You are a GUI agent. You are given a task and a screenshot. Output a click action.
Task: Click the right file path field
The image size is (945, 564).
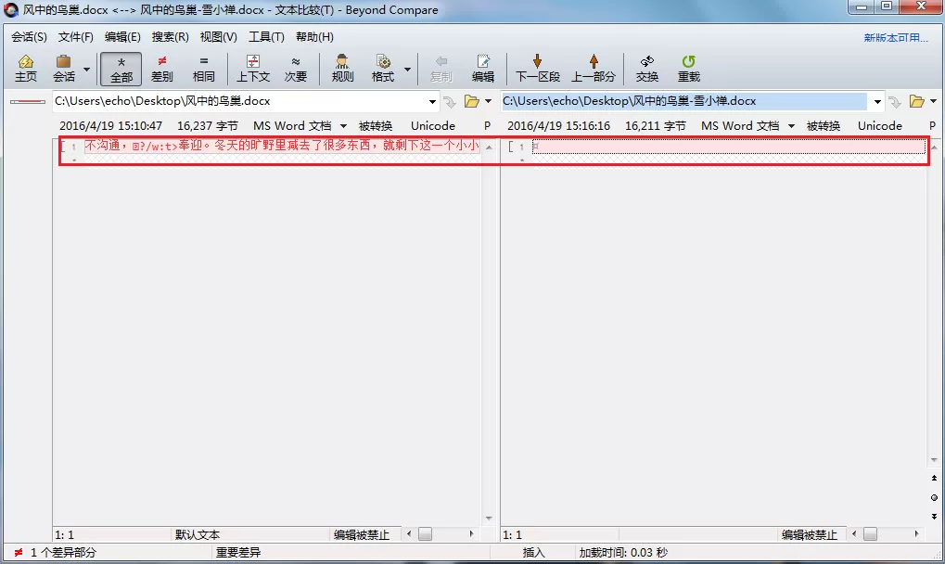click(684, 101)
